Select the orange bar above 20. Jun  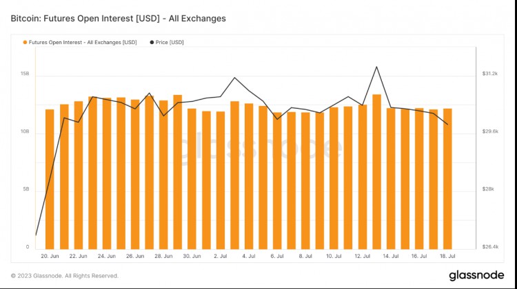coord(50,179)
